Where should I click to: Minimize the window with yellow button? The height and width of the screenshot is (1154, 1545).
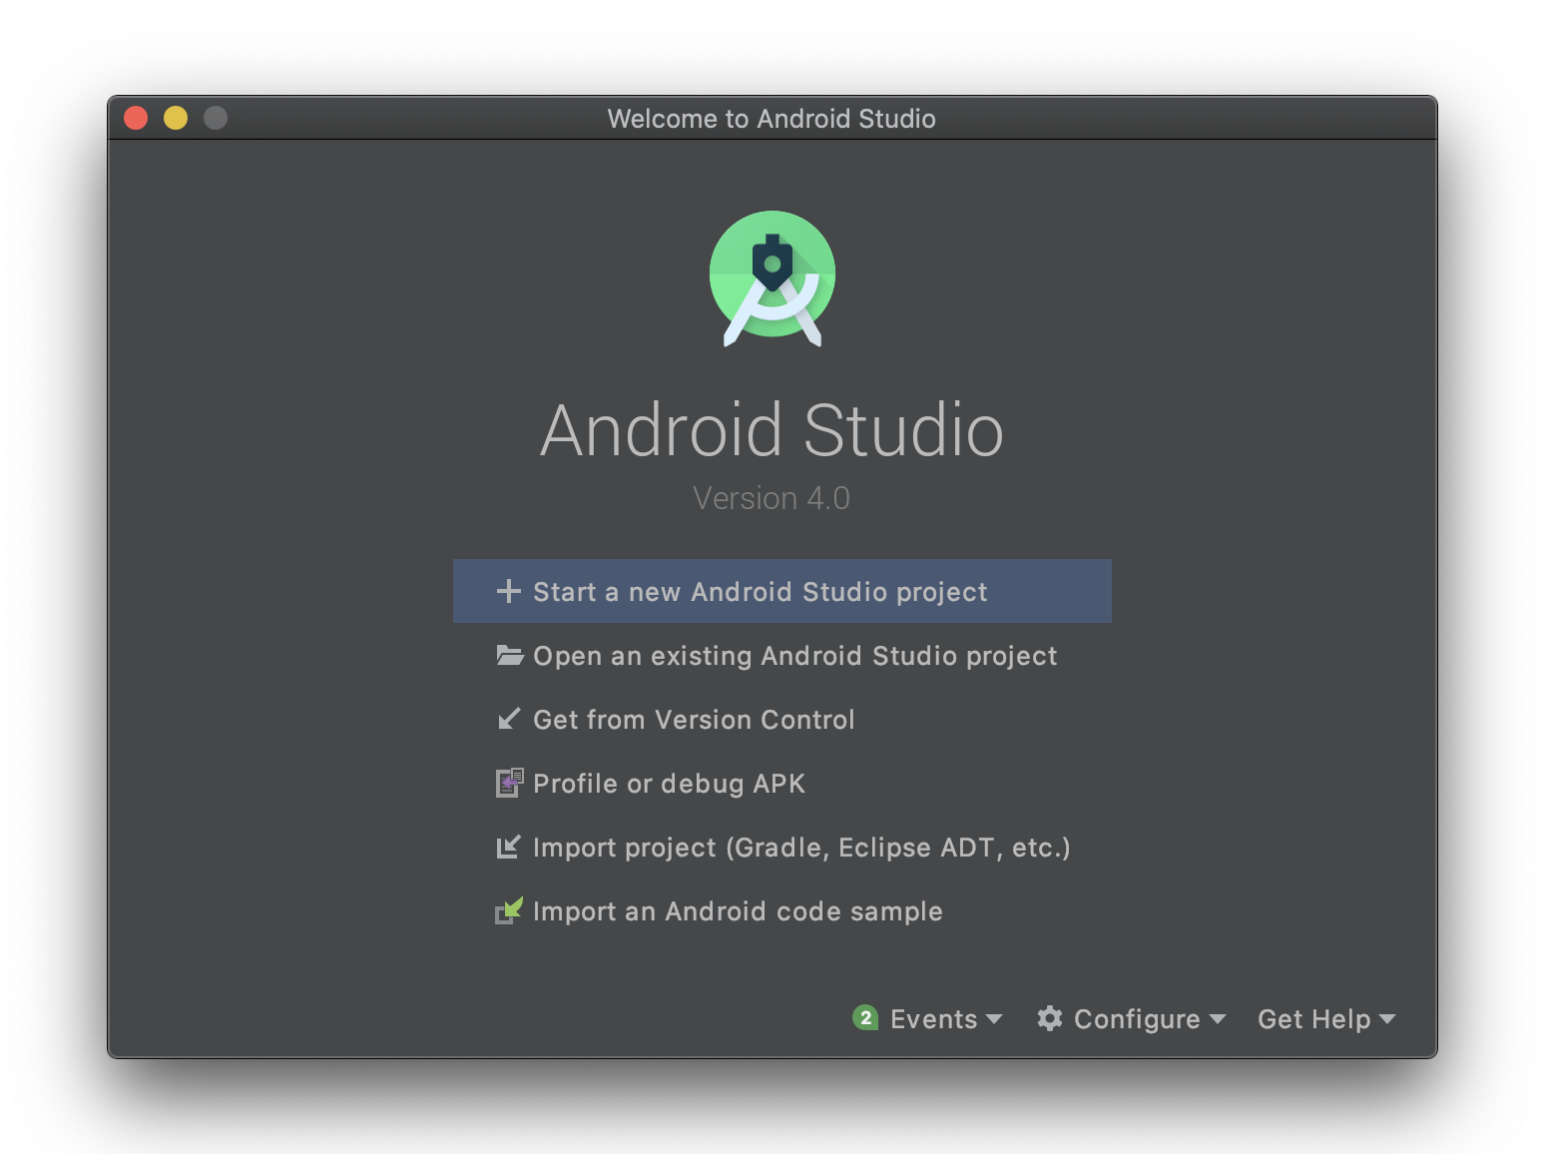[x=176, y=118]
